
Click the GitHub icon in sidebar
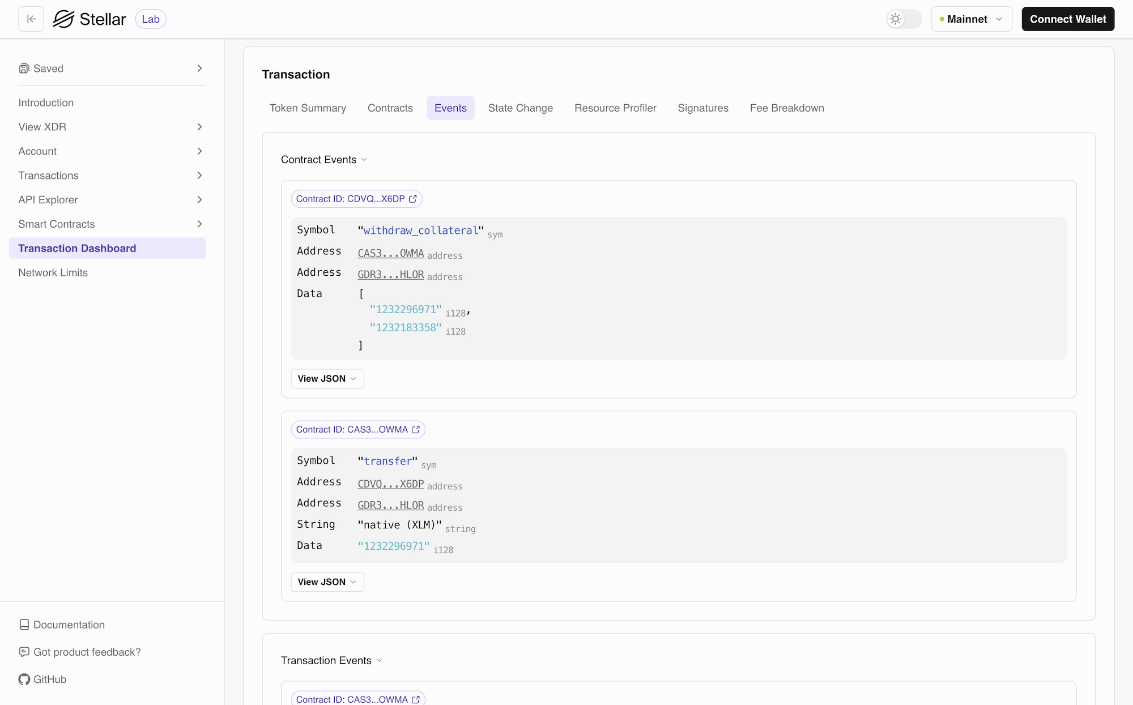pos(24,680)
